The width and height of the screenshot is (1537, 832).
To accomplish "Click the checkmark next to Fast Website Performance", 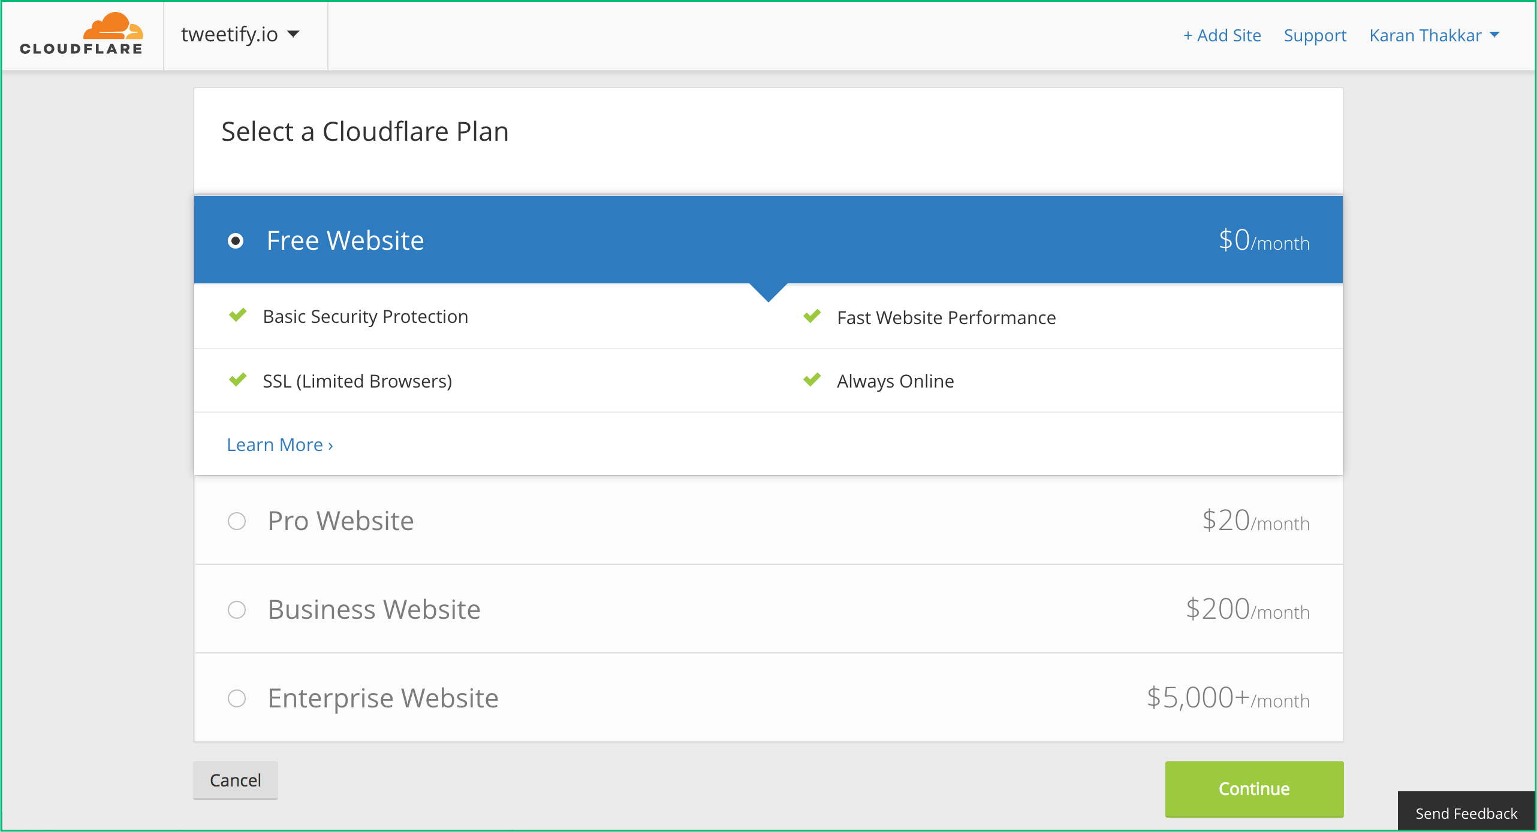I will pyautogui.click(x=812, y=317).
